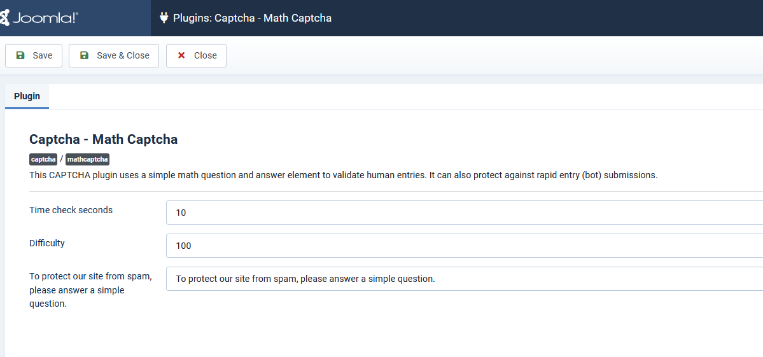This screenshot has height=357, width=763.
Task: Click the floppy disk icon on Save
Action: tap(20, 55)
